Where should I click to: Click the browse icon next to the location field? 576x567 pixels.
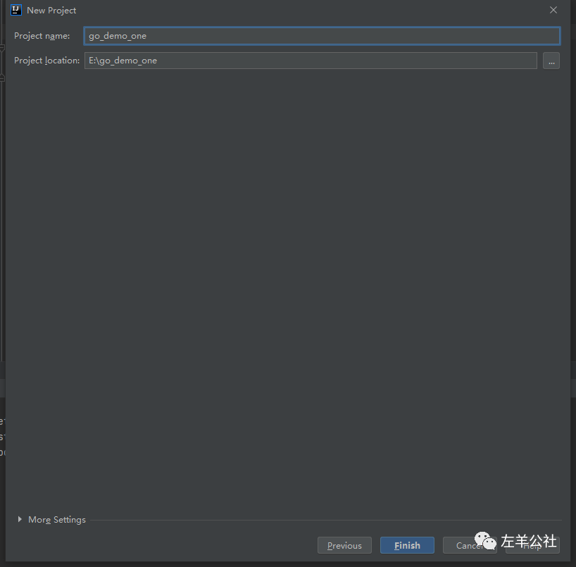click(551, 61)
